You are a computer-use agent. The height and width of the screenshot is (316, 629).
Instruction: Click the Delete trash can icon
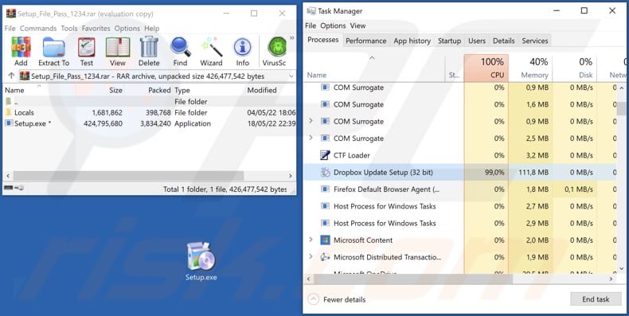tap(149, 51)
